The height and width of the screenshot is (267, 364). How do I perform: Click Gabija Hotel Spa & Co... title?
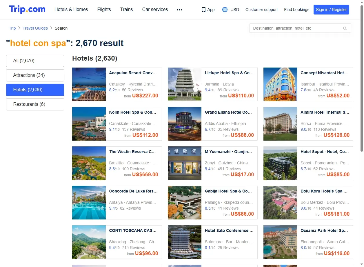pos(228,191)
